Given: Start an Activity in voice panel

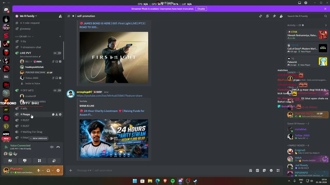Looking at the screenshot, I should (x=39, y=161).
